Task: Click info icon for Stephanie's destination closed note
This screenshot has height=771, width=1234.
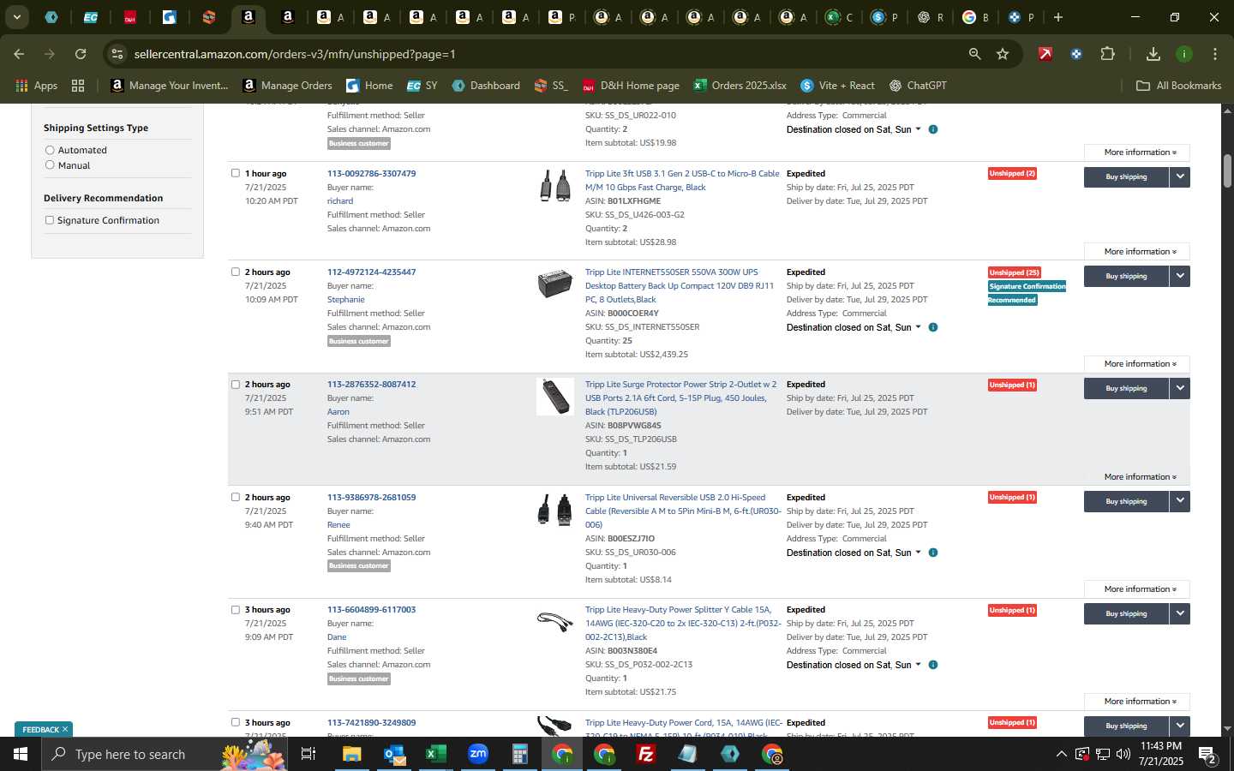Action: tap(933, 327)
